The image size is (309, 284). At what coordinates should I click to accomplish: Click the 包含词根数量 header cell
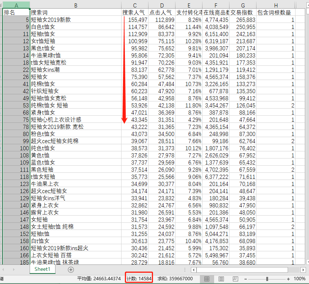click(276, 12)
